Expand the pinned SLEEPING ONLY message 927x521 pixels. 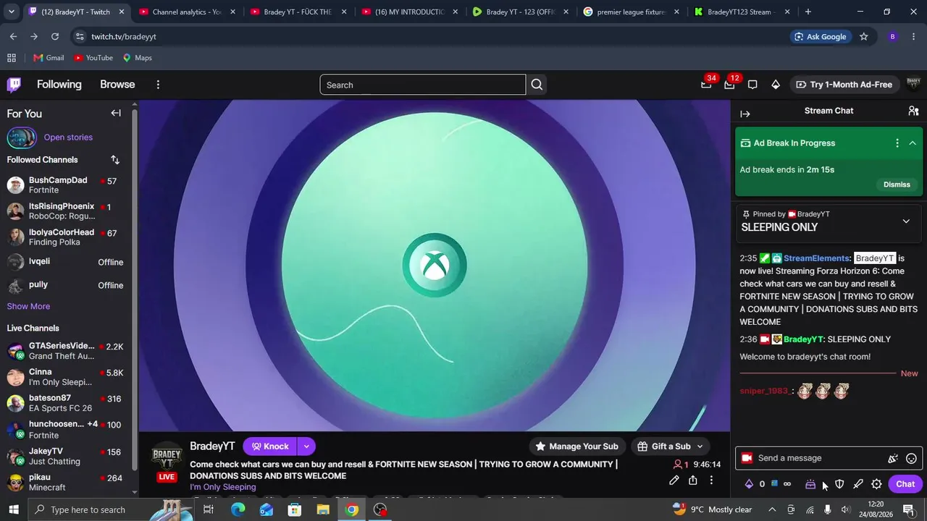[906, 221]
